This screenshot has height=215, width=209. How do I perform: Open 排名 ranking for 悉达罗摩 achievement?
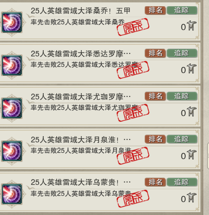(x=155, y=53)
